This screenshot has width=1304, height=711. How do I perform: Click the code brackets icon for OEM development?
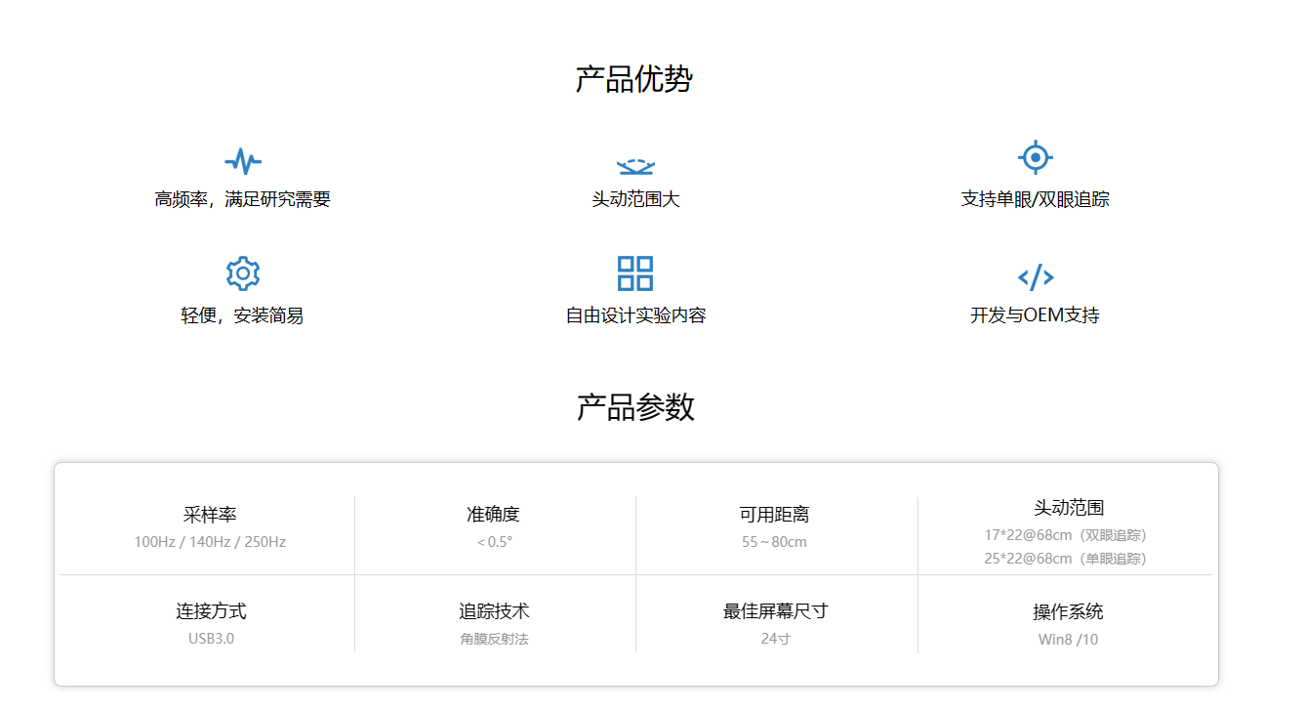click(x=1035, y=276)
